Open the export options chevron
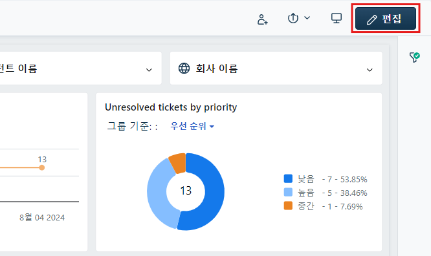The image size is (431, 256). (x=307, y=18)
